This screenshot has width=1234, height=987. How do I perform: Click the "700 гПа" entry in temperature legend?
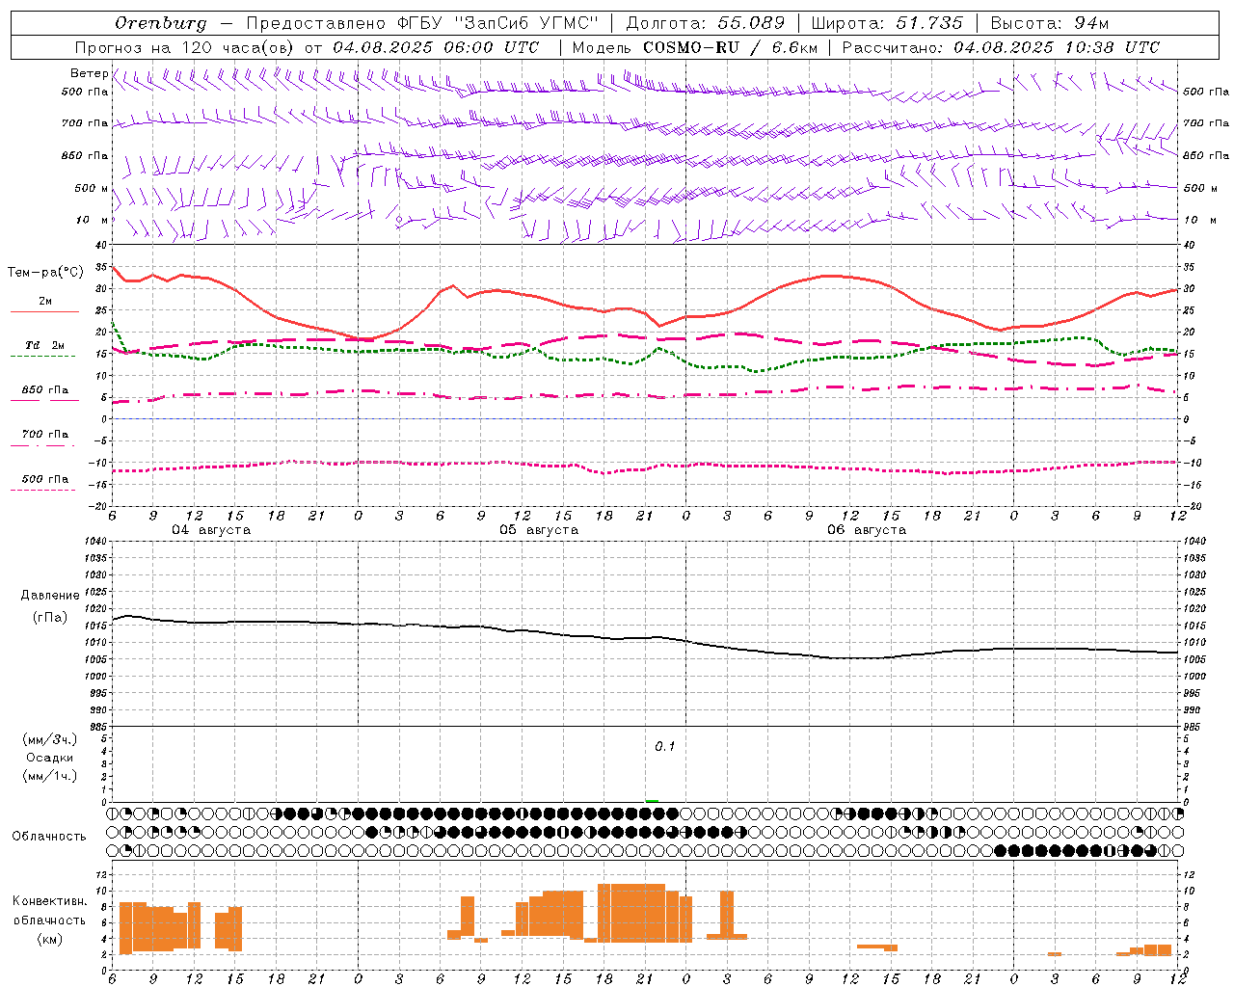[45, 435]
